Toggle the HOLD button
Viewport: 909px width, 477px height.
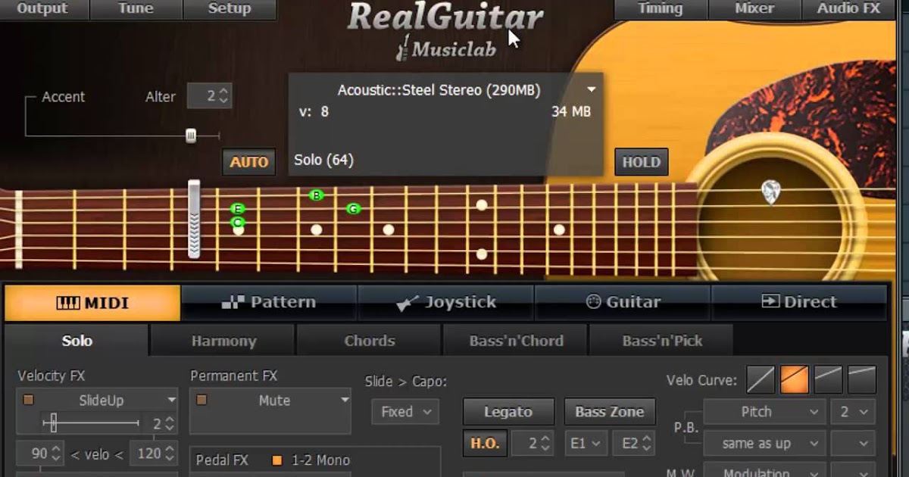tap(641, 161)
